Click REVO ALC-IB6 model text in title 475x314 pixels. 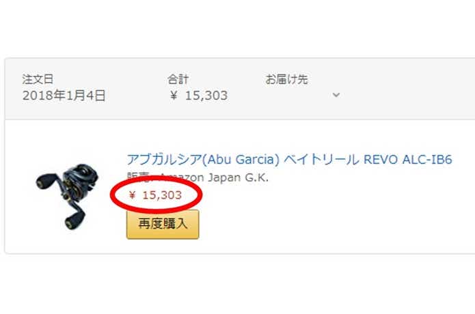click(407, 160)
